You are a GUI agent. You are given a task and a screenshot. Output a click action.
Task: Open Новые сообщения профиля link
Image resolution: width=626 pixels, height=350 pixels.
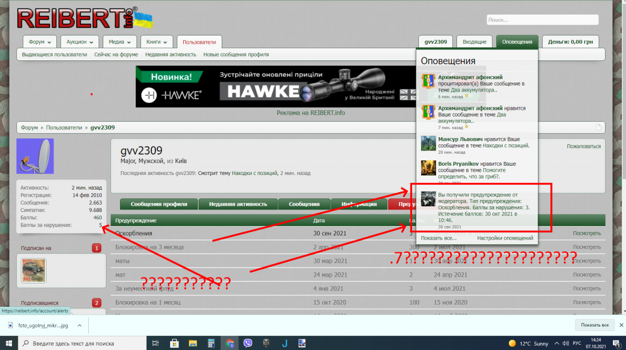(x=236, y=54)
